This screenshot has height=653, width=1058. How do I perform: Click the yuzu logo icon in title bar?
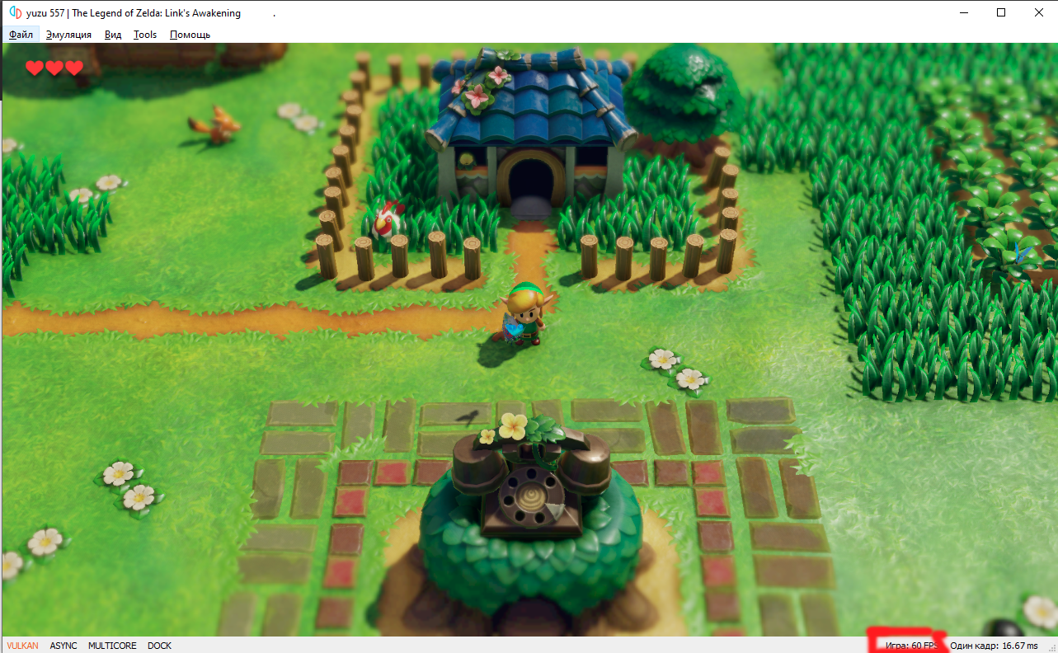15,12
